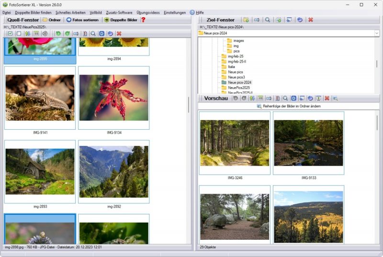Screen dimensions: 383x257
Task: Click blue refresh icon in Vorschau toolbar
Action: tap(310, 98)
